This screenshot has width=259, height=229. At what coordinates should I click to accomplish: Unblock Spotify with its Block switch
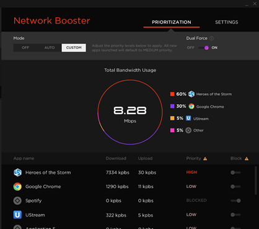click(235, 200)
